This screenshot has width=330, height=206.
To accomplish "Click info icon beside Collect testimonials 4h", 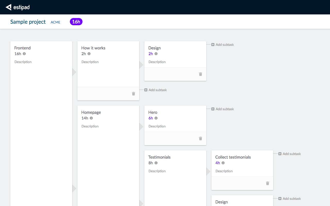I will pyautogui.click(x=223, y=163).
